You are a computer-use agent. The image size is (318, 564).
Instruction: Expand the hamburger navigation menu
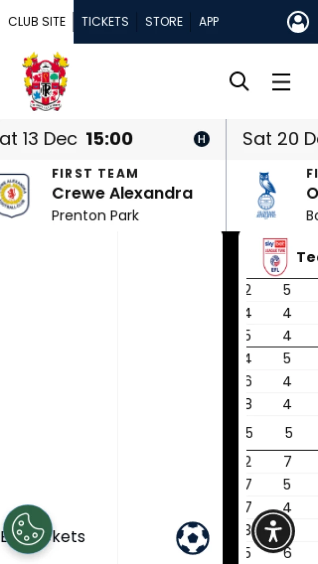pos(281,82)
